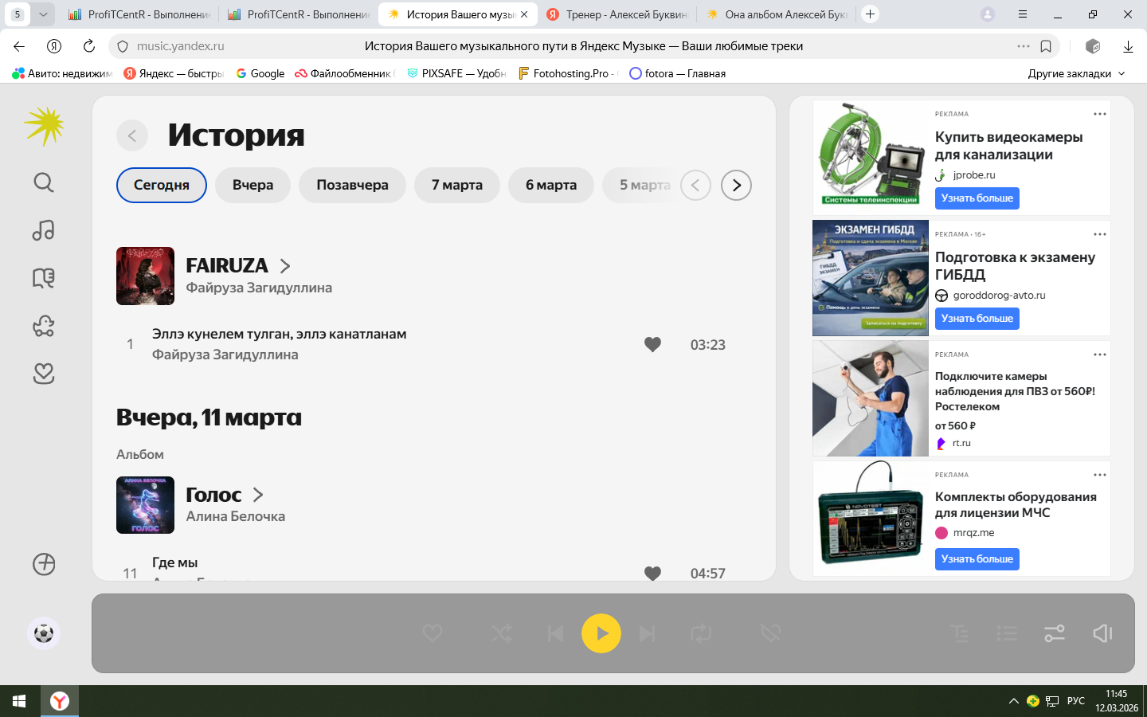
Task: Unlike the track Где мы
Action: [x=652, y=573]
